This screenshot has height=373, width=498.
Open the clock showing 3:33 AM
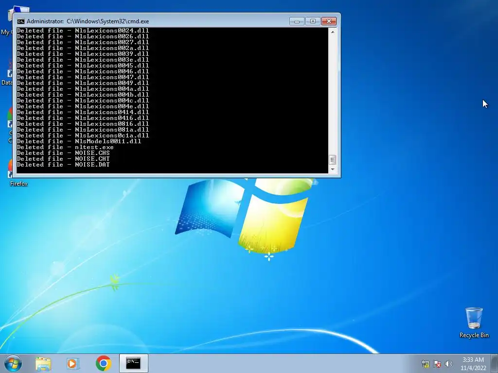473,360
